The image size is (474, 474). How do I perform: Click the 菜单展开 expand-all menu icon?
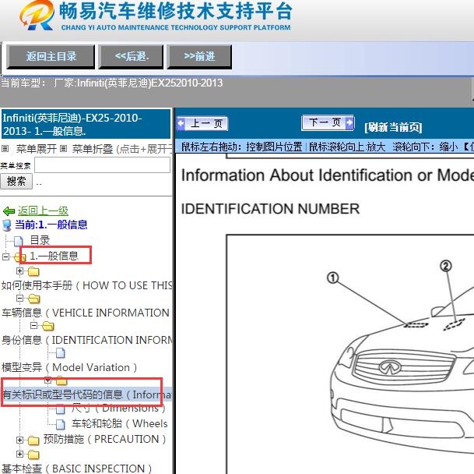[x=5, y=148]
